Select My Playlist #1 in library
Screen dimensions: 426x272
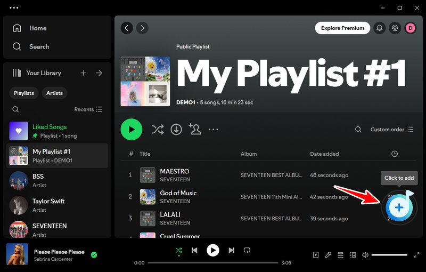57,156
